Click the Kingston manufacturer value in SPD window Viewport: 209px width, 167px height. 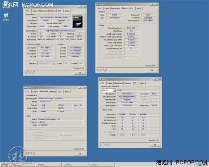point(127,100)
